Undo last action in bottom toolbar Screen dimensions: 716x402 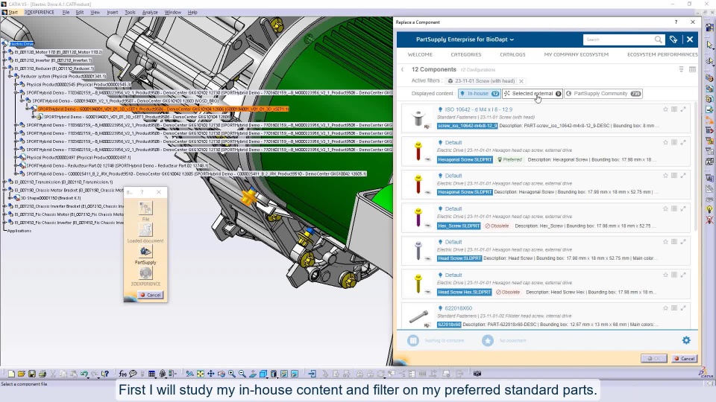(84, 374)
